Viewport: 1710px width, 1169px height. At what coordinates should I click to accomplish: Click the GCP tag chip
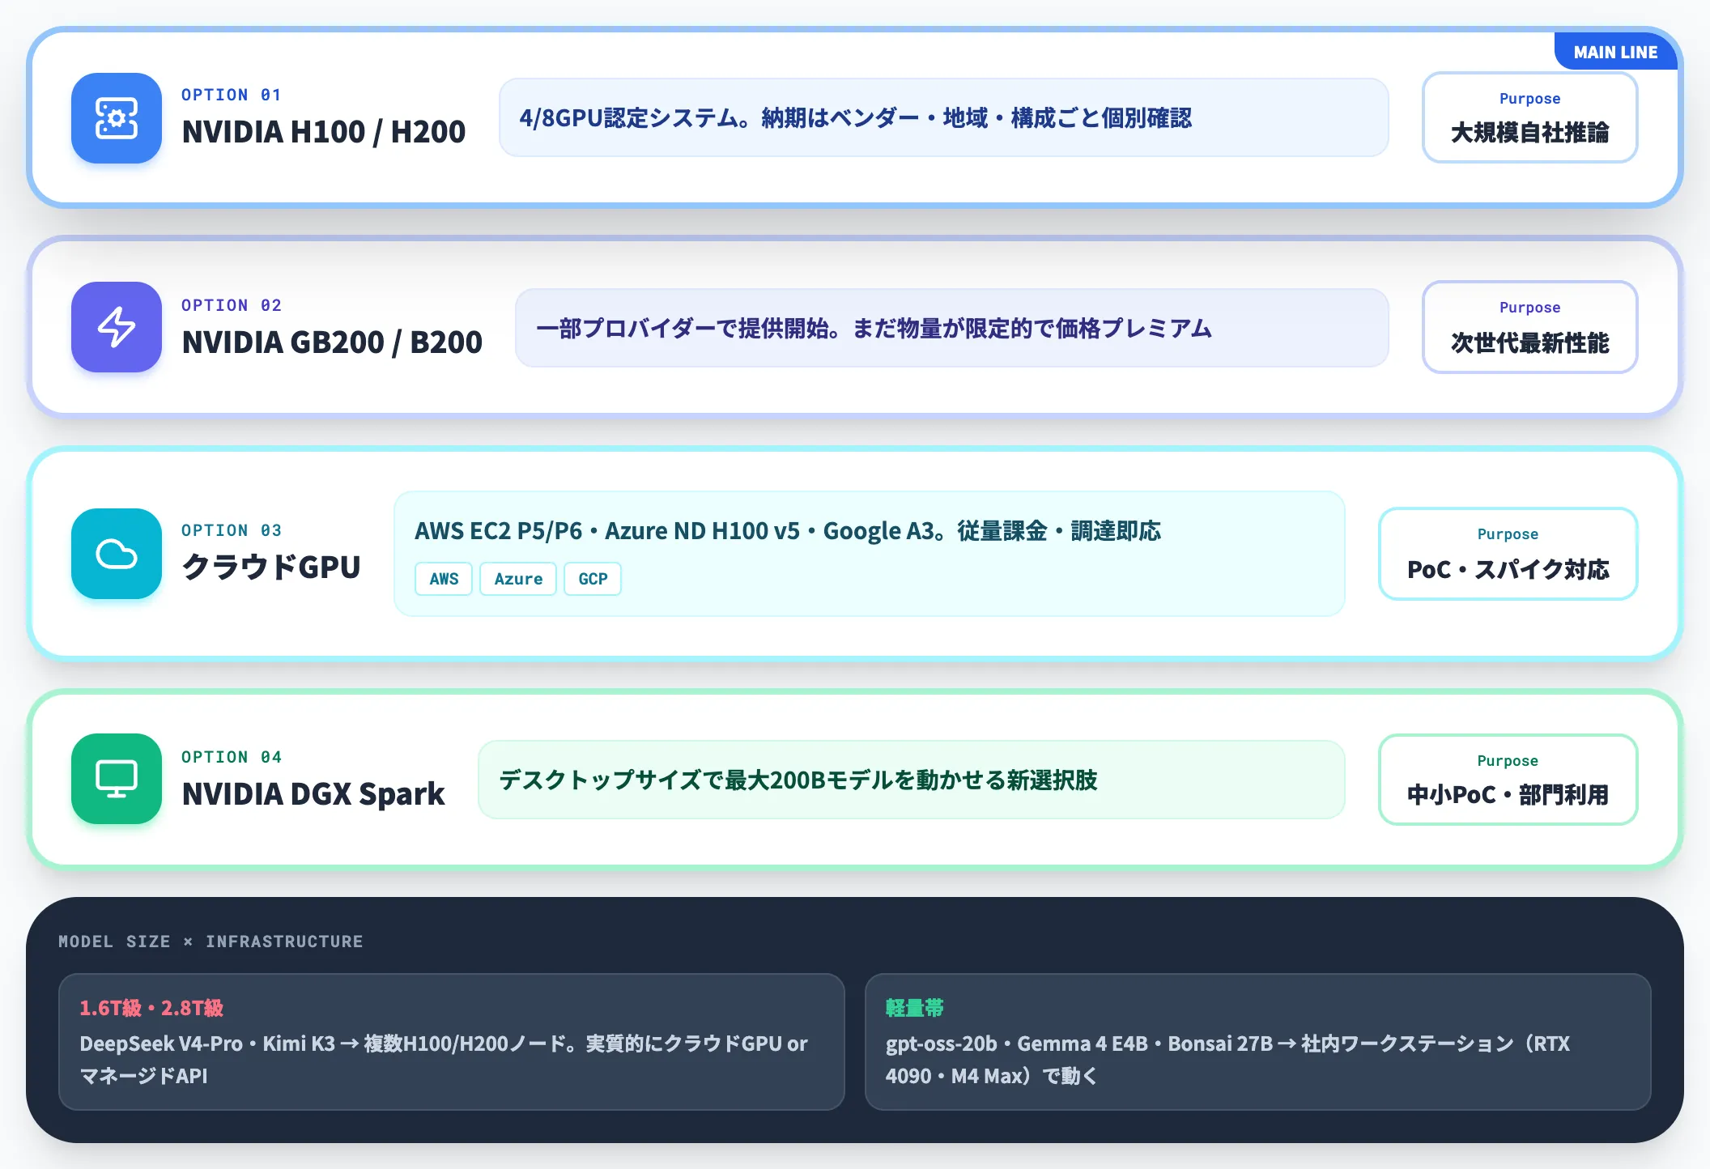pyautogui.click(x=593, y=579)
